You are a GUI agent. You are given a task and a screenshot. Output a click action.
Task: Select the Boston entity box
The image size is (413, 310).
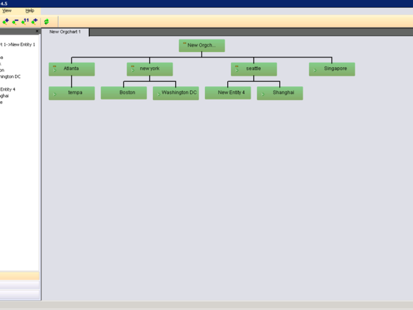(x=124, y=93)
